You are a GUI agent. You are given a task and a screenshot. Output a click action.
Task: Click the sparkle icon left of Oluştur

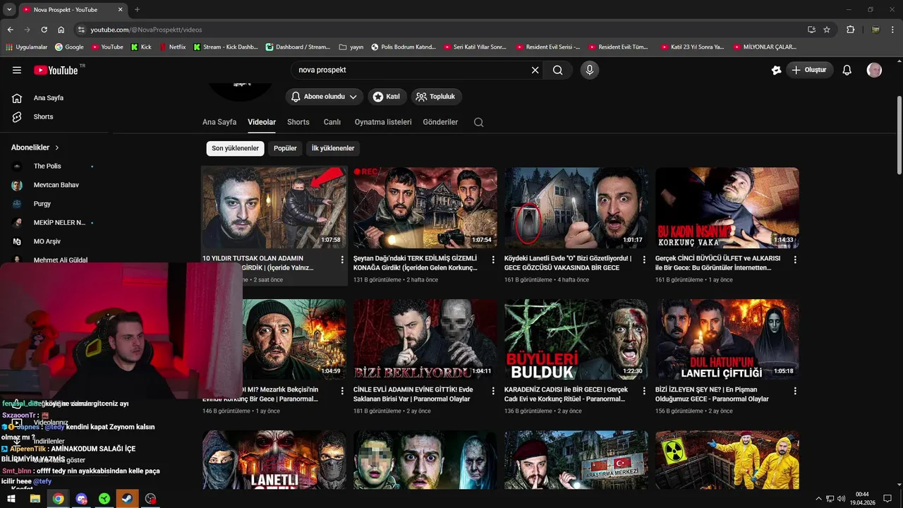pos(776,70)
